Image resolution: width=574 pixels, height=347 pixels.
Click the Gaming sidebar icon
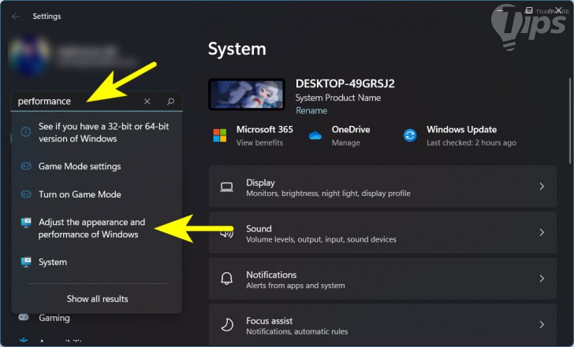[24, 317]
